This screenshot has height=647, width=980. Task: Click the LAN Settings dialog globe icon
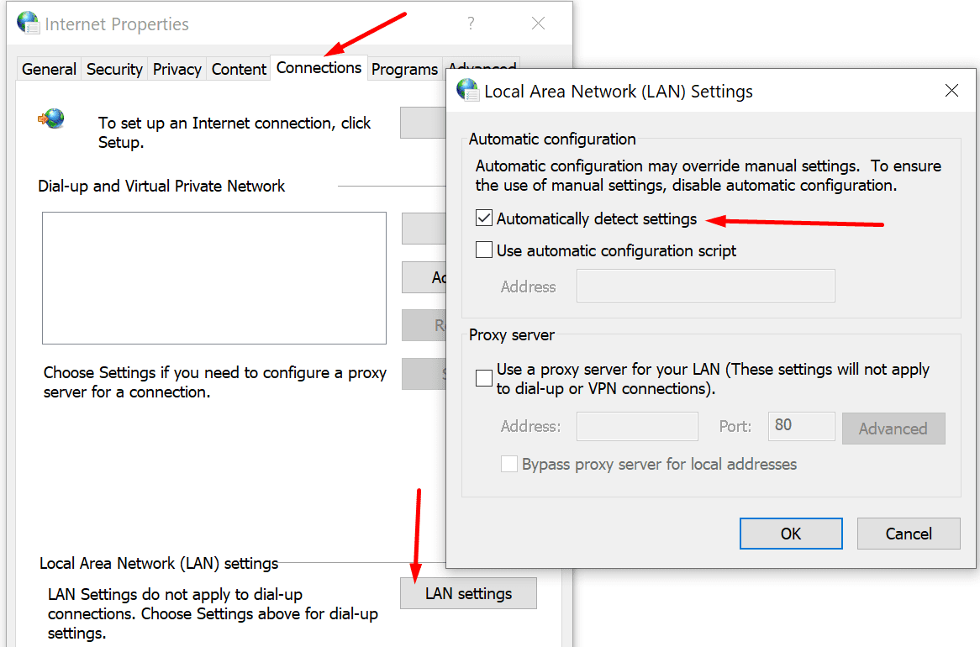(467, 91)
